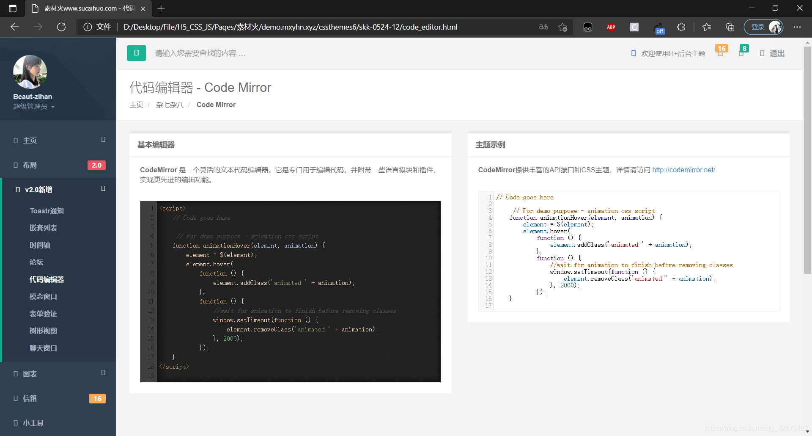Click the browser back arrow

pyautogui.click(x=15, y=27)
